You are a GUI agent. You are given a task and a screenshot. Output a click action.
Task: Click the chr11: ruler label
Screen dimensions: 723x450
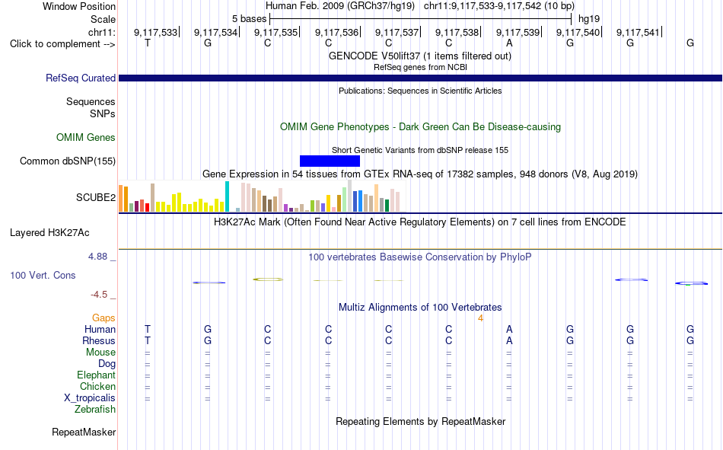101,32
